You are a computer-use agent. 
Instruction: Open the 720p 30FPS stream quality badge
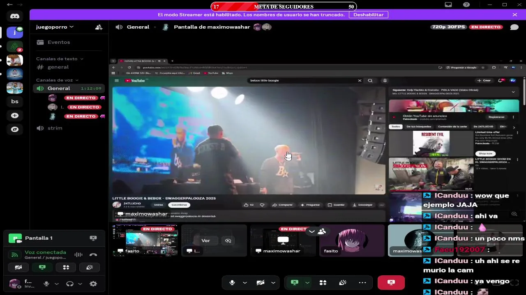tap(448, 27)
